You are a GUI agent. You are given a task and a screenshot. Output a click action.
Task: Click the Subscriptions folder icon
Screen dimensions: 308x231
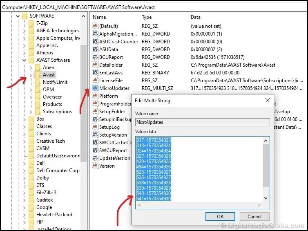coord(38,112)
